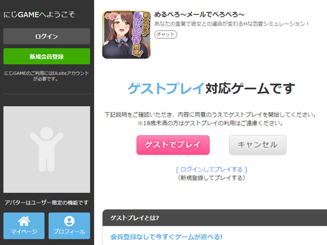Open the ログインしてプレイする link
The image size is (327, 245).
pos(211,169)
